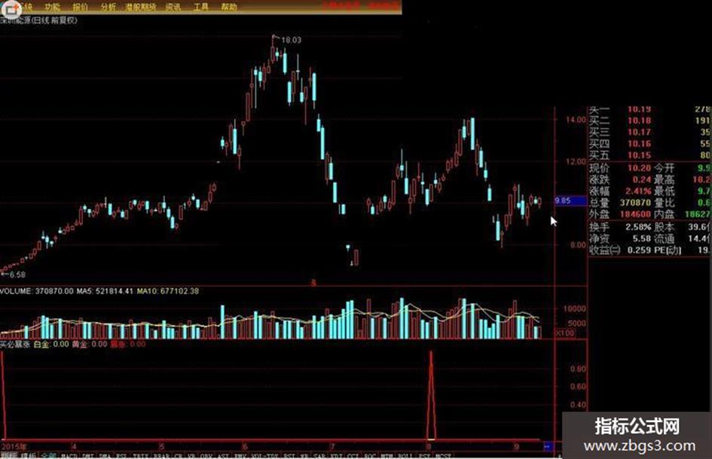
Task: Open the 资讯 menu
Action: pos(173,7)
